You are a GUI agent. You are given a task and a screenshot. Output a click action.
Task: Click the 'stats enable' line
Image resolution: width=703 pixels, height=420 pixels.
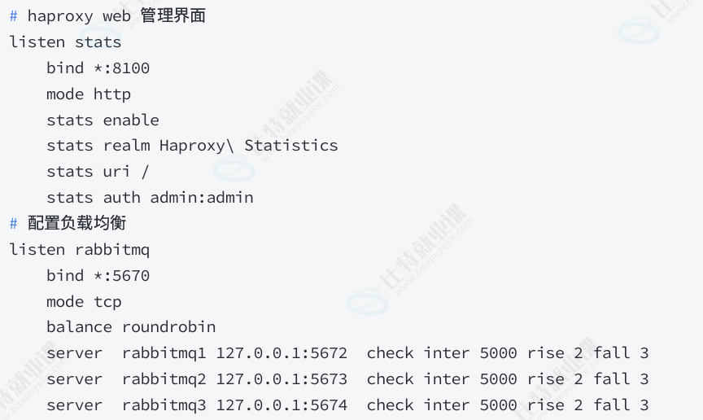point(103,120)
